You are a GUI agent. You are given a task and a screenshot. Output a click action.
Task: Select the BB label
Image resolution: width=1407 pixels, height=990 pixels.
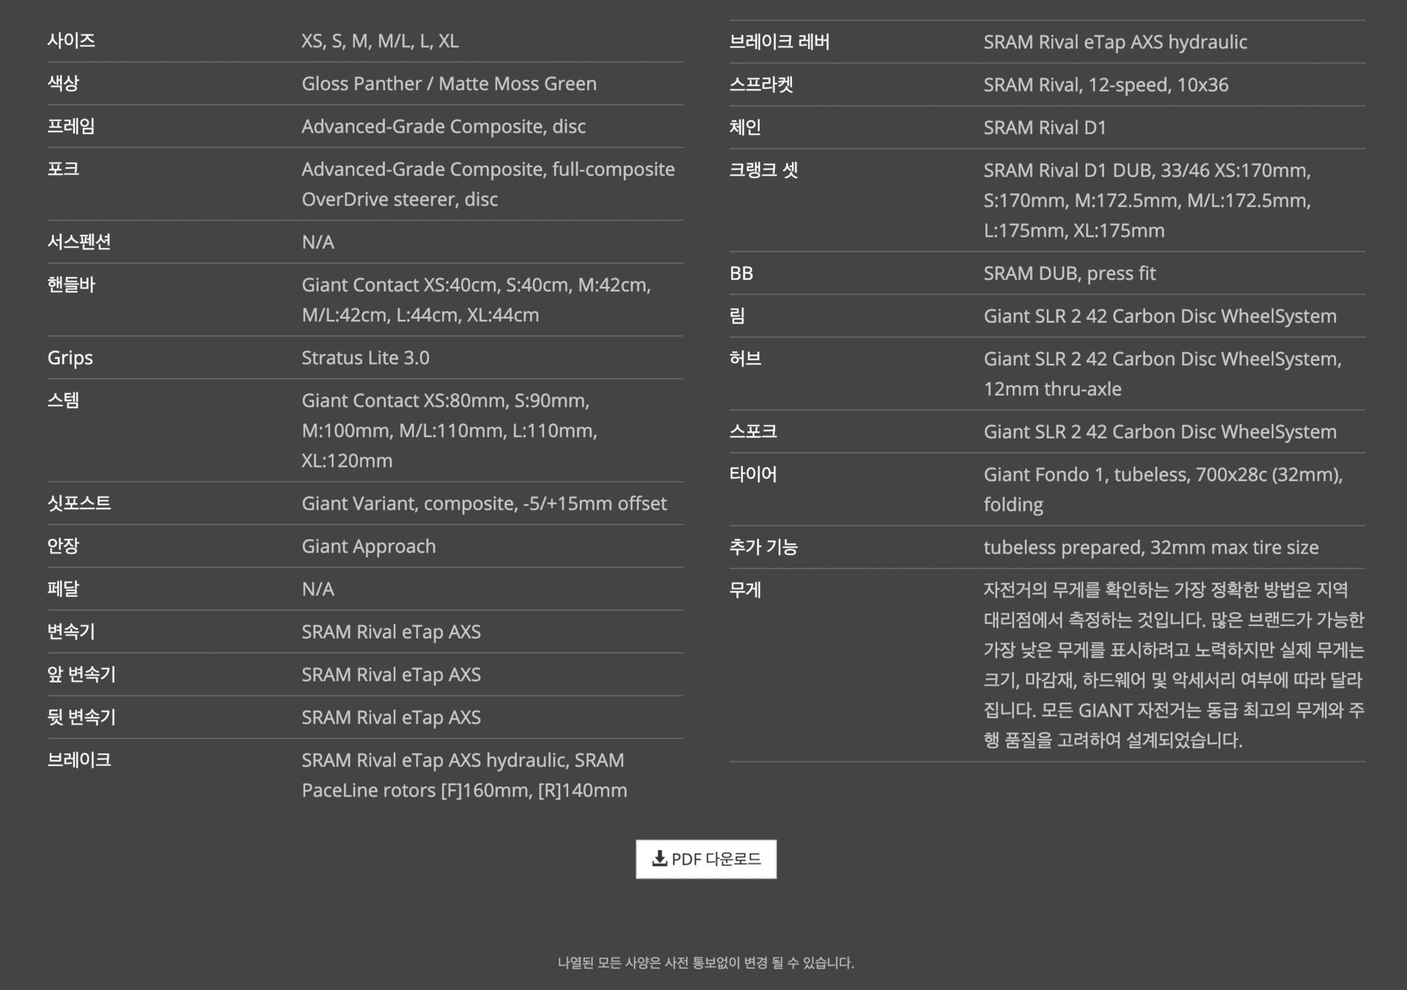[741, 274]
